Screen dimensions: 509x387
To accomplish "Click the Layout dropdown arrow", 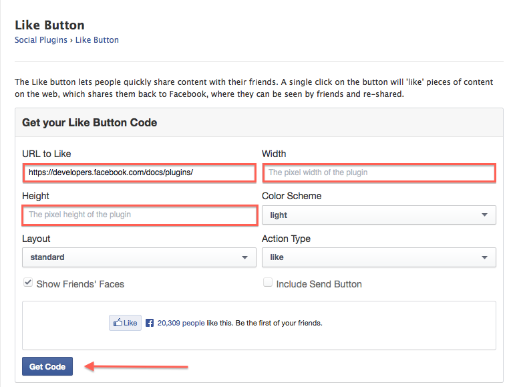I will point(244,257).
